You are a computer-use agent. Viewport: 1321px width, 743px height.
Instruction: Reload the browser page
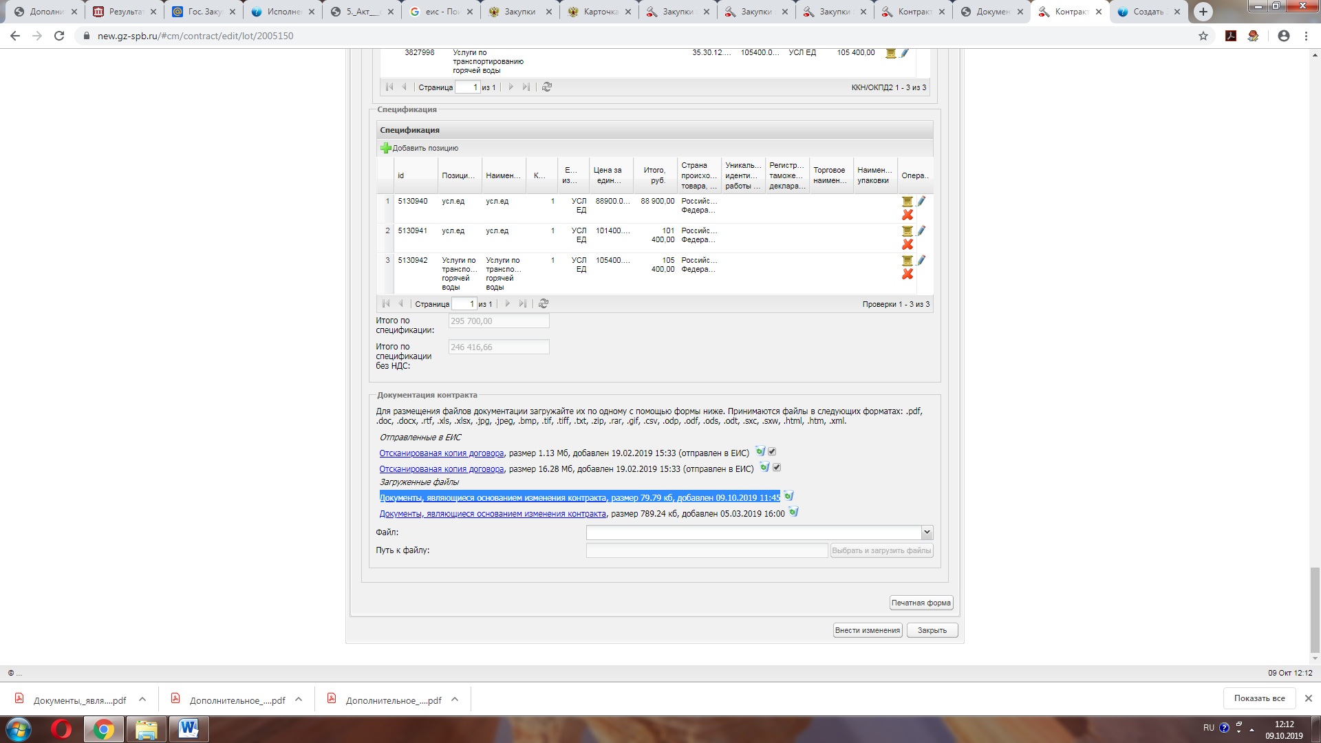click(x=59, y=36)
